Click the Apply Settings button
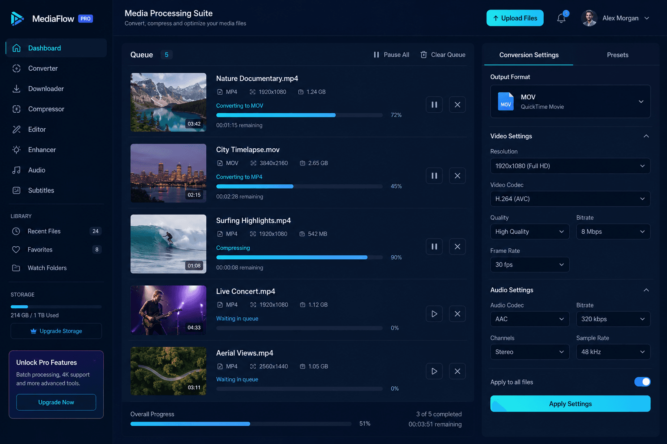This screenshot has height=444, width=667. [x=570, y=404]
